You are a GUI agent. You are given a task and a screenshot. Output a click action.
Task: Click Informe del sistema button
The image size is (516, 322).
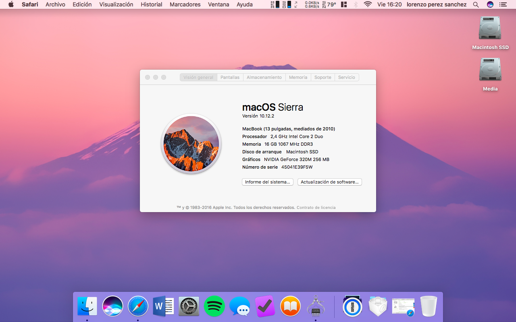(x=268, y=182)
